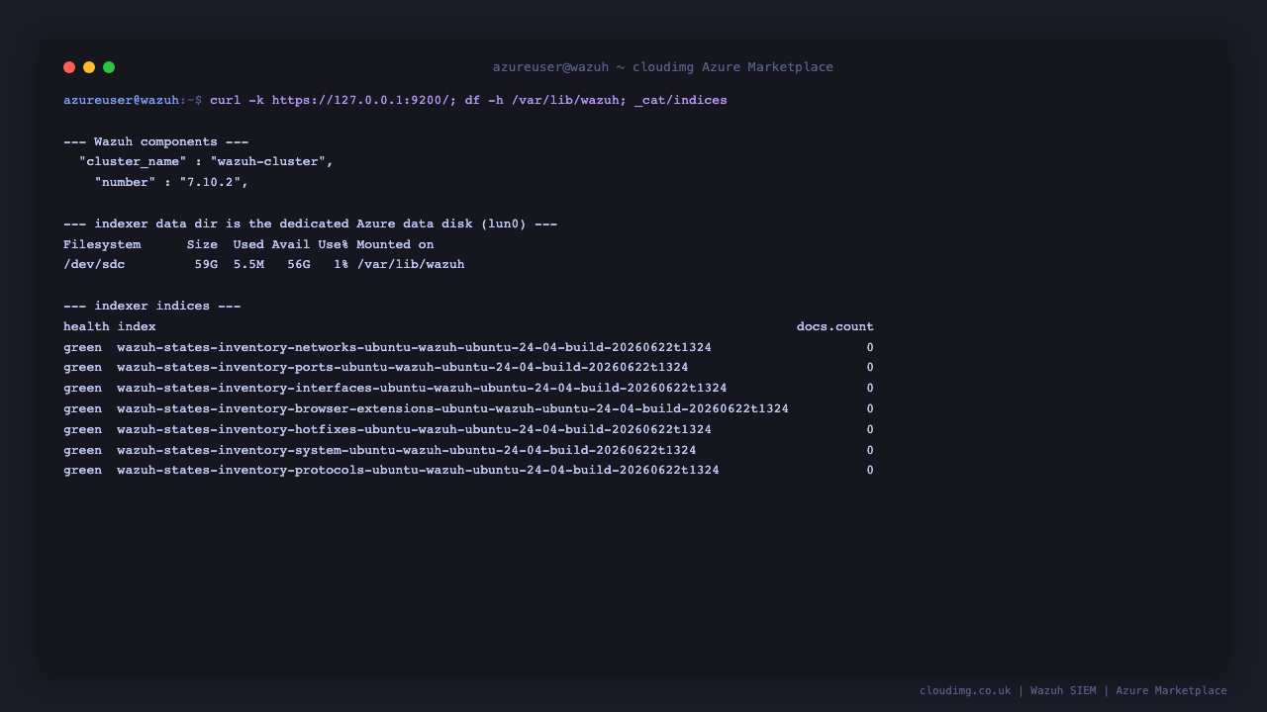The image size is (1267, 712).
Task: Click the '5.5M' used value
Action: coord(248,265)
